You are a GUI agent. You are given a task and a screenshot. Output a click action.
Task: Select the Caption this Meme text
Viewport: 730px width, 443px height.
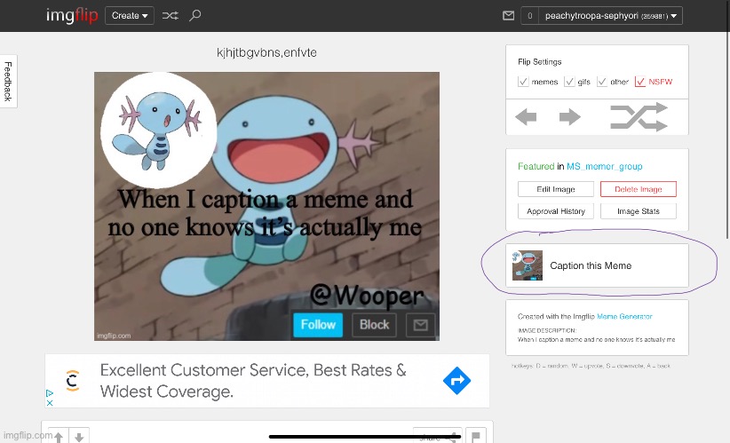(x=591, y=265)
